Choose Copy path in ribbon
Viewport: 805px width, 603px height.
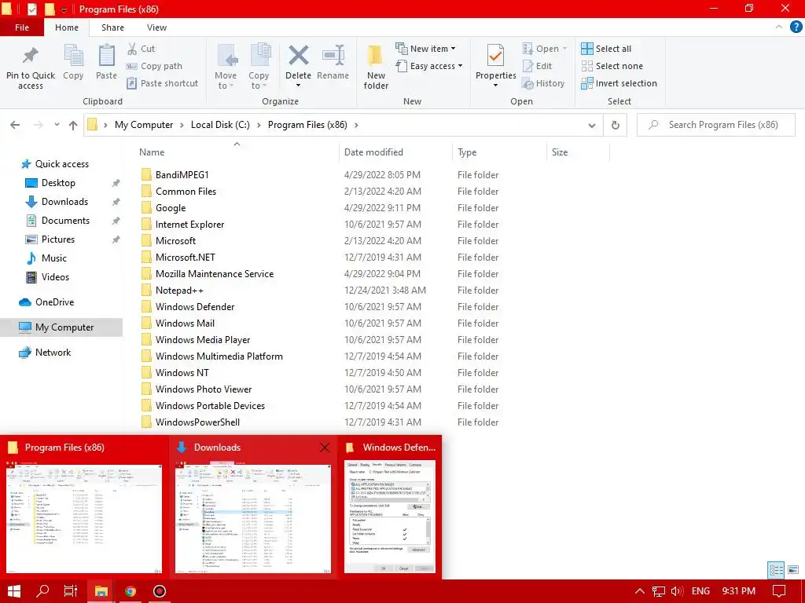point(154,66)
